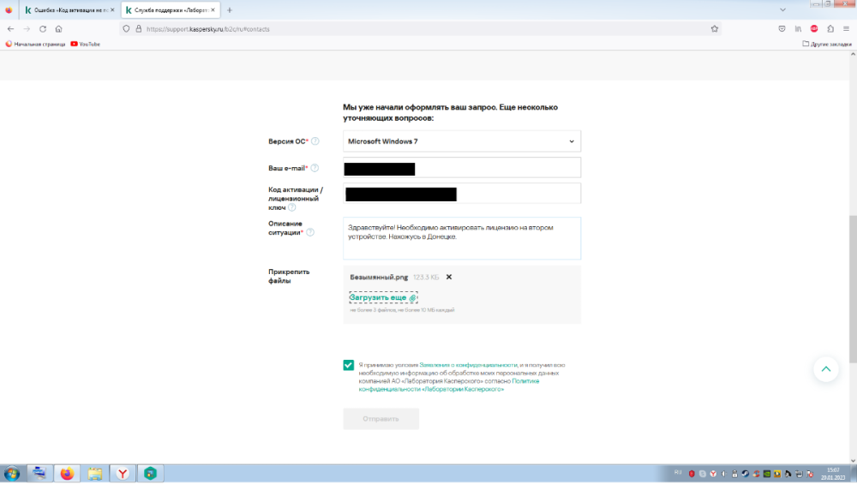
Task: Open the YouTube bookmark
Action: pyautogui.click(x=85, y=44)
